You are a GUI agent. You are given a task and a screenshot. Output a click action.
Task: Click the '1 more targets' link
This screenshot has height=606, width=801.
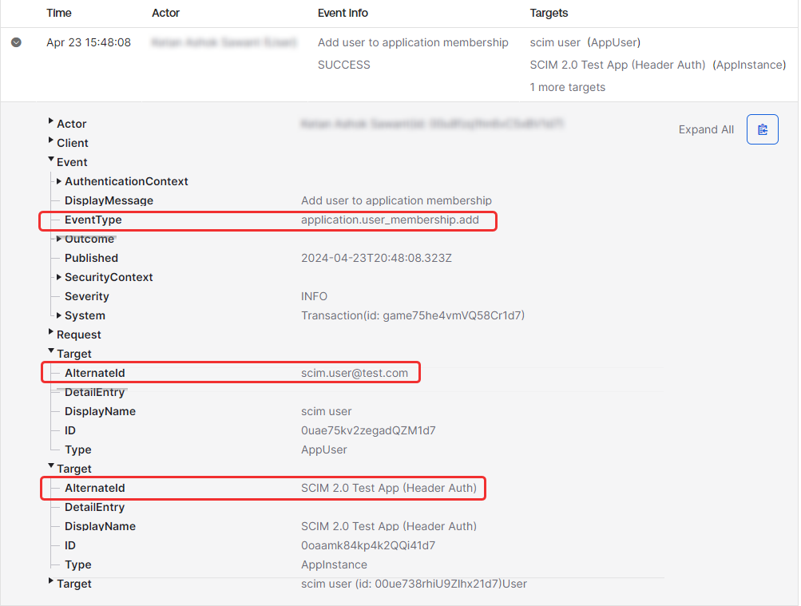[567, 87]
